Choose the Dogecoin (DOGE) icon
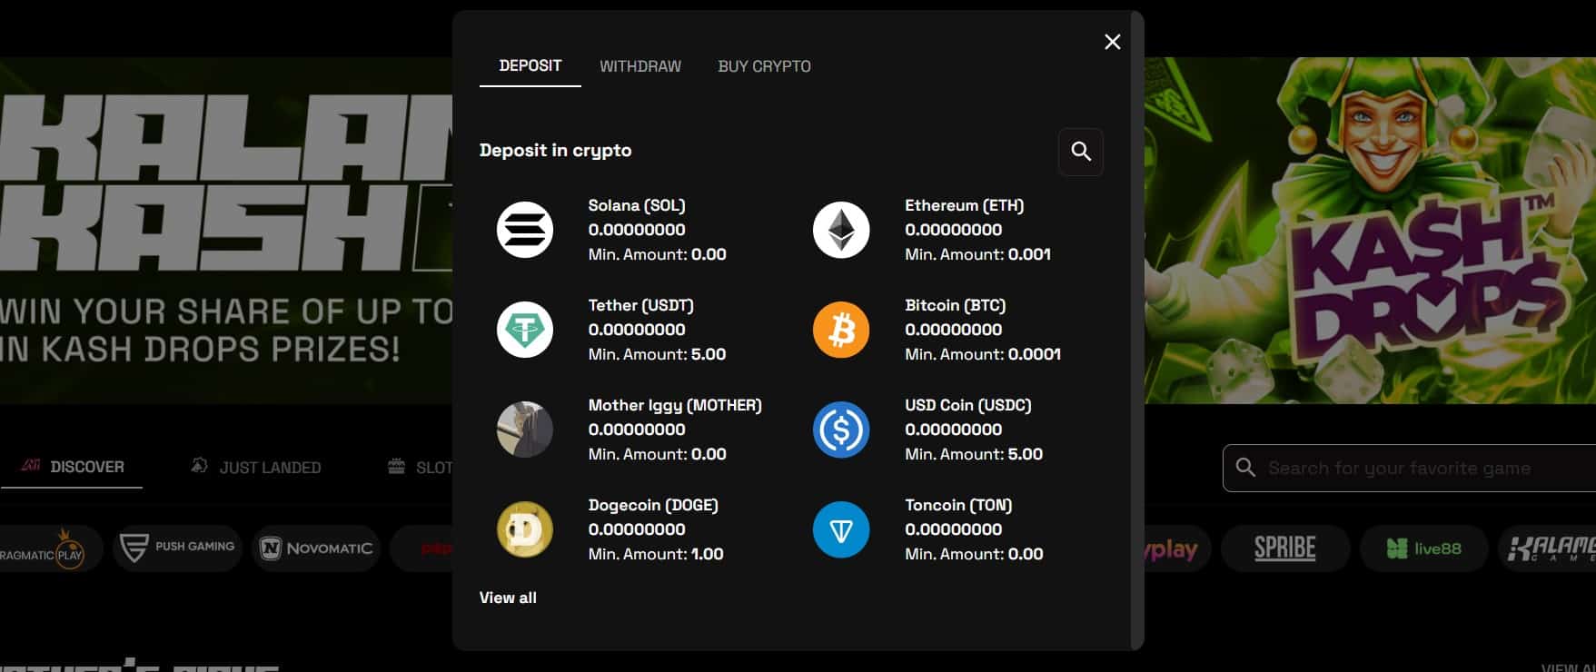 (x=524, y=529)
